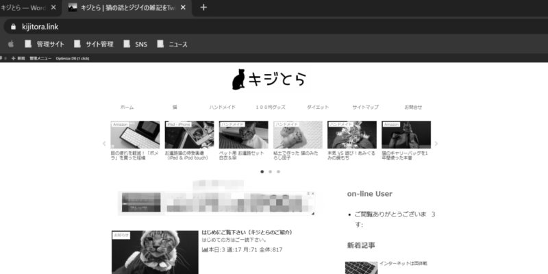
Task: Open the 100均グッズ navigation item
Action: [x=270, y=108]
